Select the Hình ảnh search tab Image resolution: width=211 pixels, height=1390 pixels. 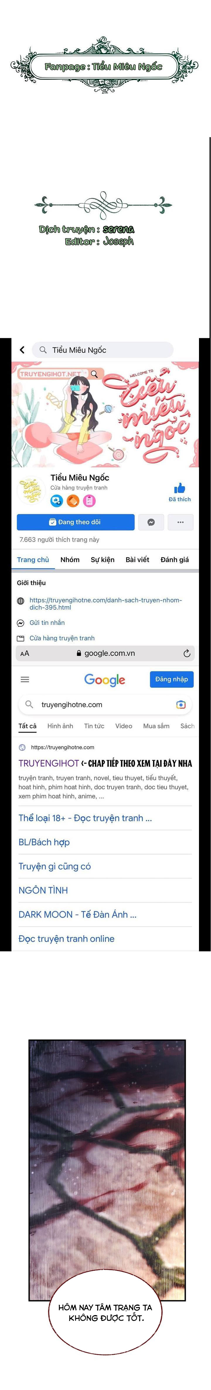pyautogui.click(x=60, y=726)
